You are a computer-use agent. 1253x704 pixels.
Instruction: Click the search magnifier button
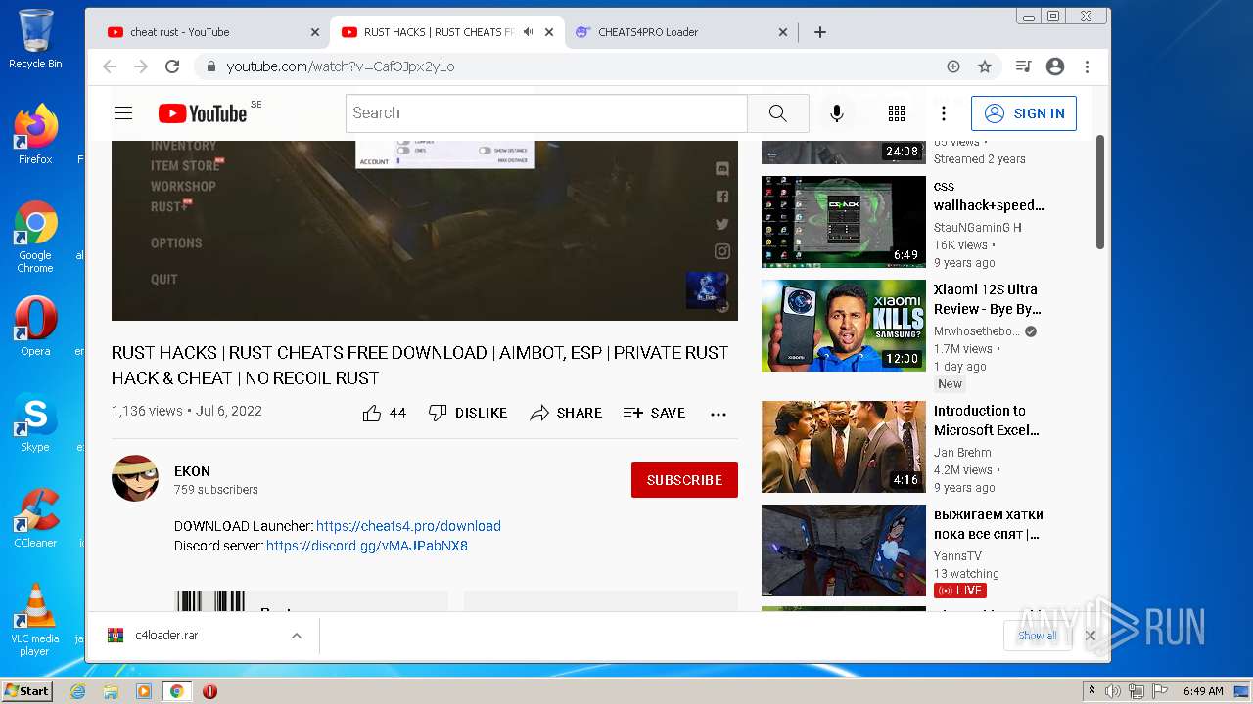(777, 113)
